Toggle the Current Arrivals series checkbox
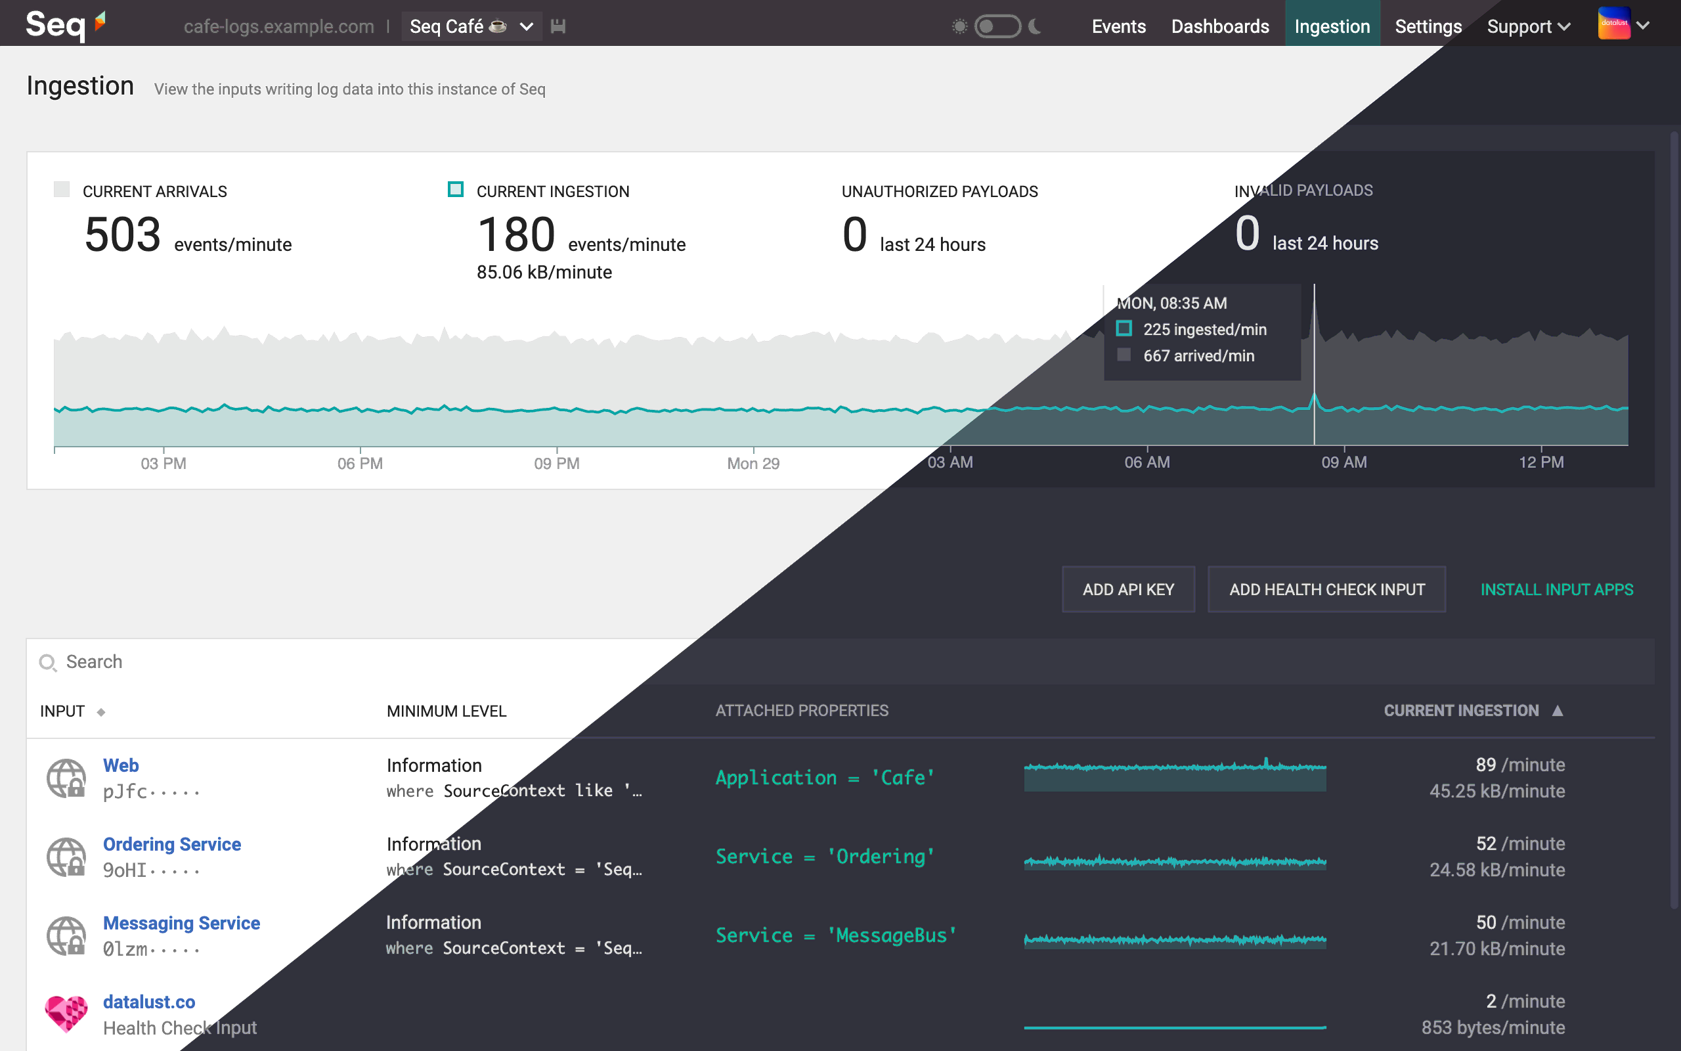Image resolution: width=1681 pixels, height=1051 pixels. [x=62, y=189]
